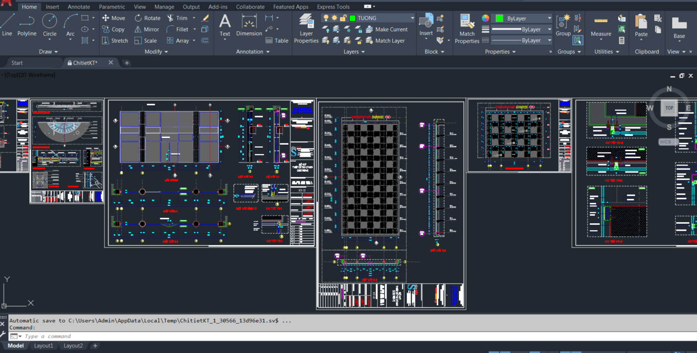Click the object color wheel swatch
Viewport: 697px width, 353px height.
(x=485, y=18)
